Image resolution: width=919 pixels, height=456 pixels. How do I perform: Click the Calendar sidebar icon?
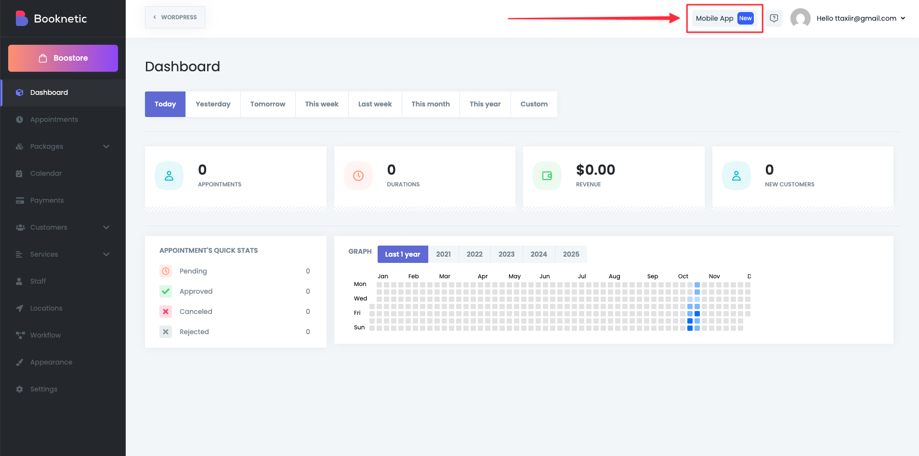click(19, 173)
